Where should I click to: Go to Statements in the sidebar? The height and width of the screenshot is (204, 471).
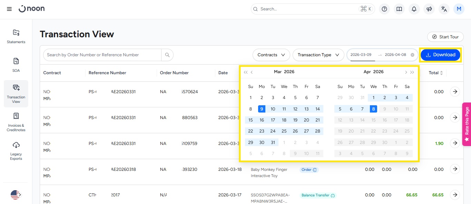point(16,36)
